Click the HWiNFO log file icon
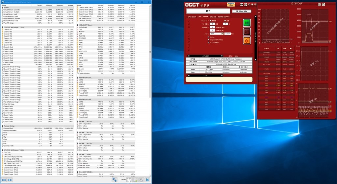337x184 pixels. point(135,180)
